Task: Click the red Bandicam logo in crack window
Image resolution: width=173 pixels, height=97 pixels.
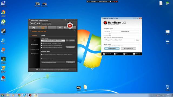Action: click(x=105, y=23)
